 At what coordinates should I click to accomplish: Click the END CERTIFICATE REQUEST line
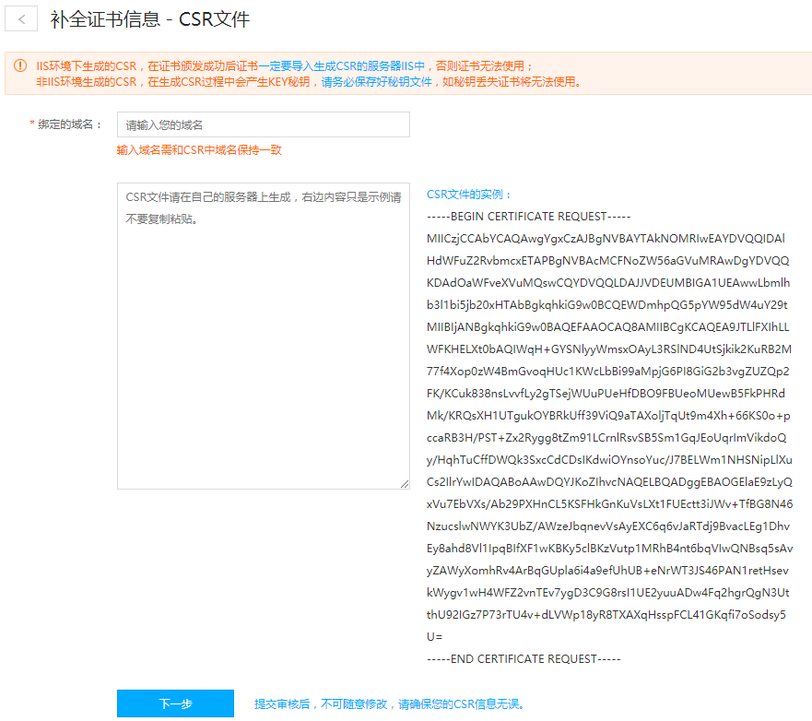pyautogui.click(x=524, y=659)
